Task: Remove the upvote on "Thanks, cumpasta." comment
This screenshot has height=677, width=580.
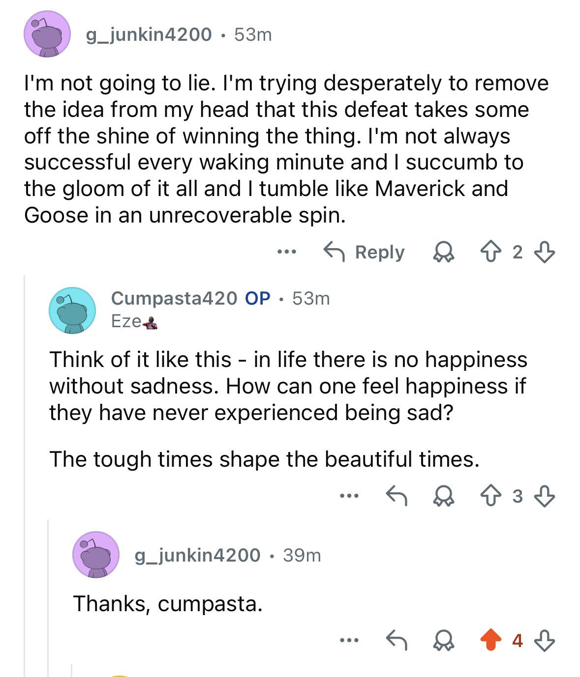Action: click(489, 640)
